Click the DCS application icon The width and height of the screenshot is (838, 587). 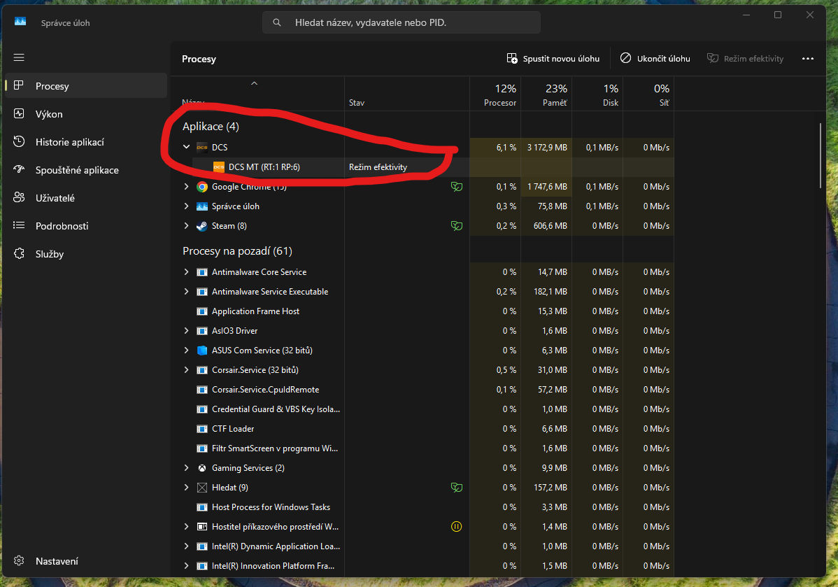(x=202, y=147)
